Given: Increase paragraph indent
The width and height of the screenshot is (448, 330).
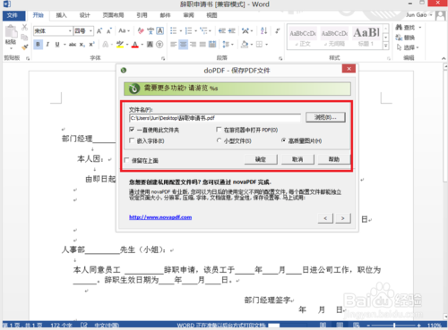Looking at the screenshot, I should coord(232,30).
